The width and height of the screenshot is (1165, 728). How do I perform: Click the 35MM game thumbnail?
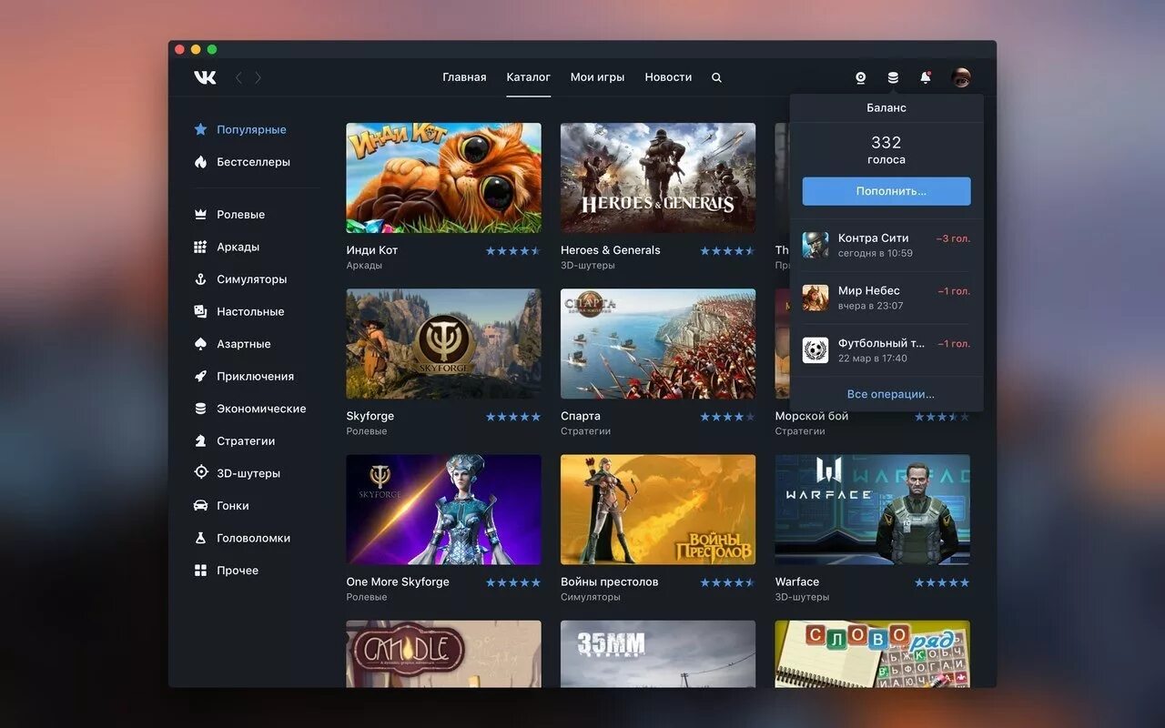point(658,653)
